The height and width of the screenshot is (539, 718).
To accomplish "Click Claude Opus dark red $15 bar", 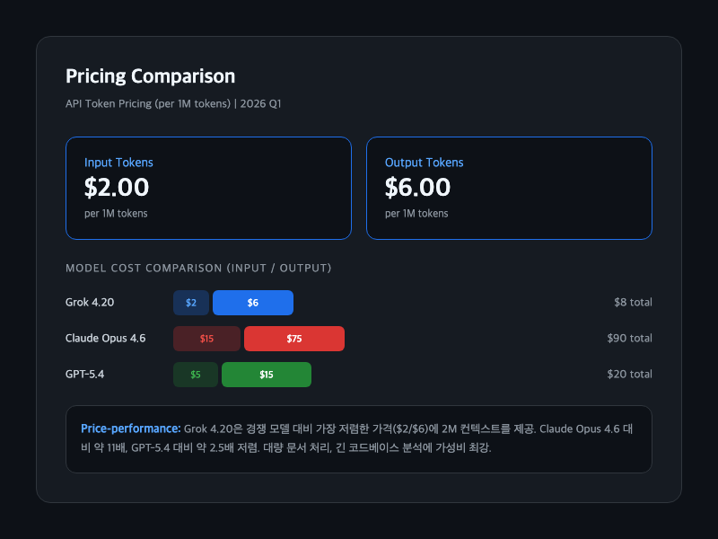I will [206, 339].
